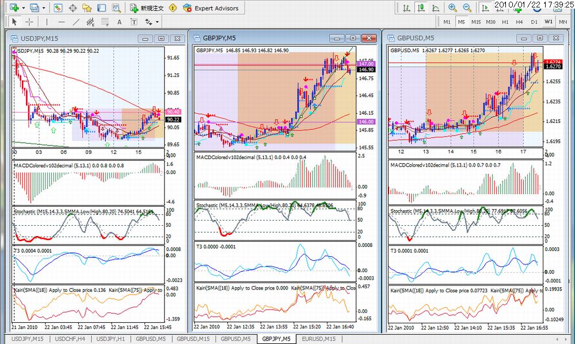575x344 pixels.
Task: Click the Data Window crosshair-circle icon
Action: (73, 8)
